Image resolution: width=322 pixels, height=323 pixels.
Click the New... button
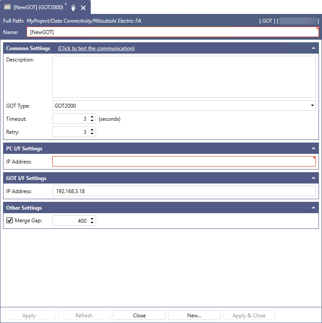194,315
